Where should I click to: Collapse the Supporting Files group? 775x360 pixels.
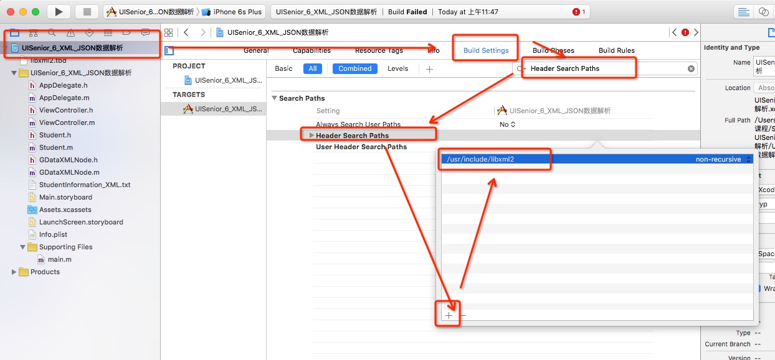click(x=23, y=247)
